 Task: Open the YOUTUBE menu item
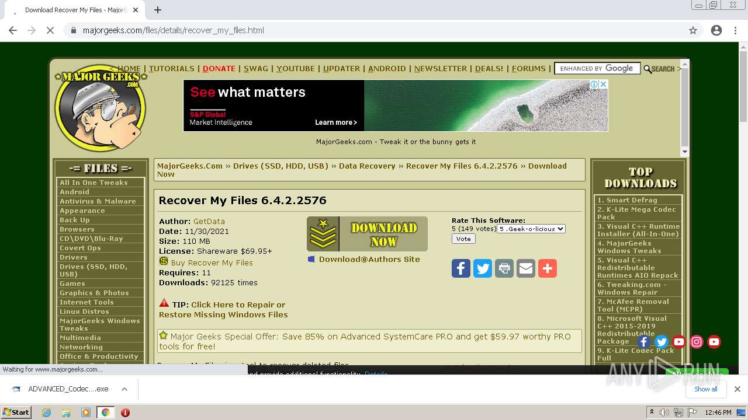point(296,68)
